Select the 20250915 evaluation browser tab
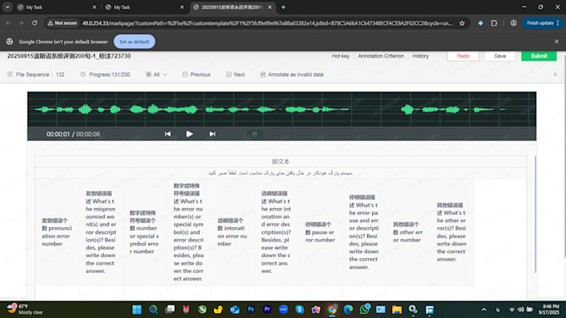This screenshot has width=566, height=318. (x=232, y=7)
